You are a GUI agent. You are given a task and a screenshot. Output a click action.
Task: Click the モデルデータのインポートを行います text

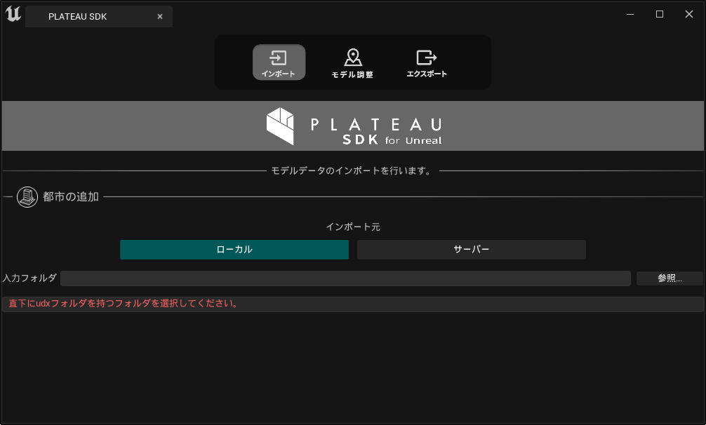click(352, 171)
